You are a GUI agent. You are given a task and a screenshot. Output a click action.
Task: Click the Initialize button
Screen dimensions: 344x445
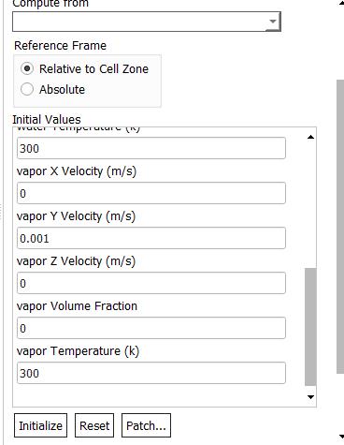point(40,425)
